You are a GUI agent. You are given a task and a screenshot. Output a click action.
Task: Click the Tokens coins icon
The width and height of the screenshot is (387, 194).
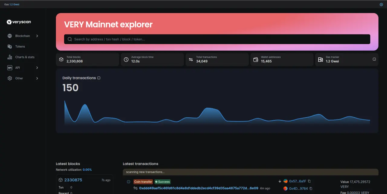pyautogui.click(x=10, y=46)
